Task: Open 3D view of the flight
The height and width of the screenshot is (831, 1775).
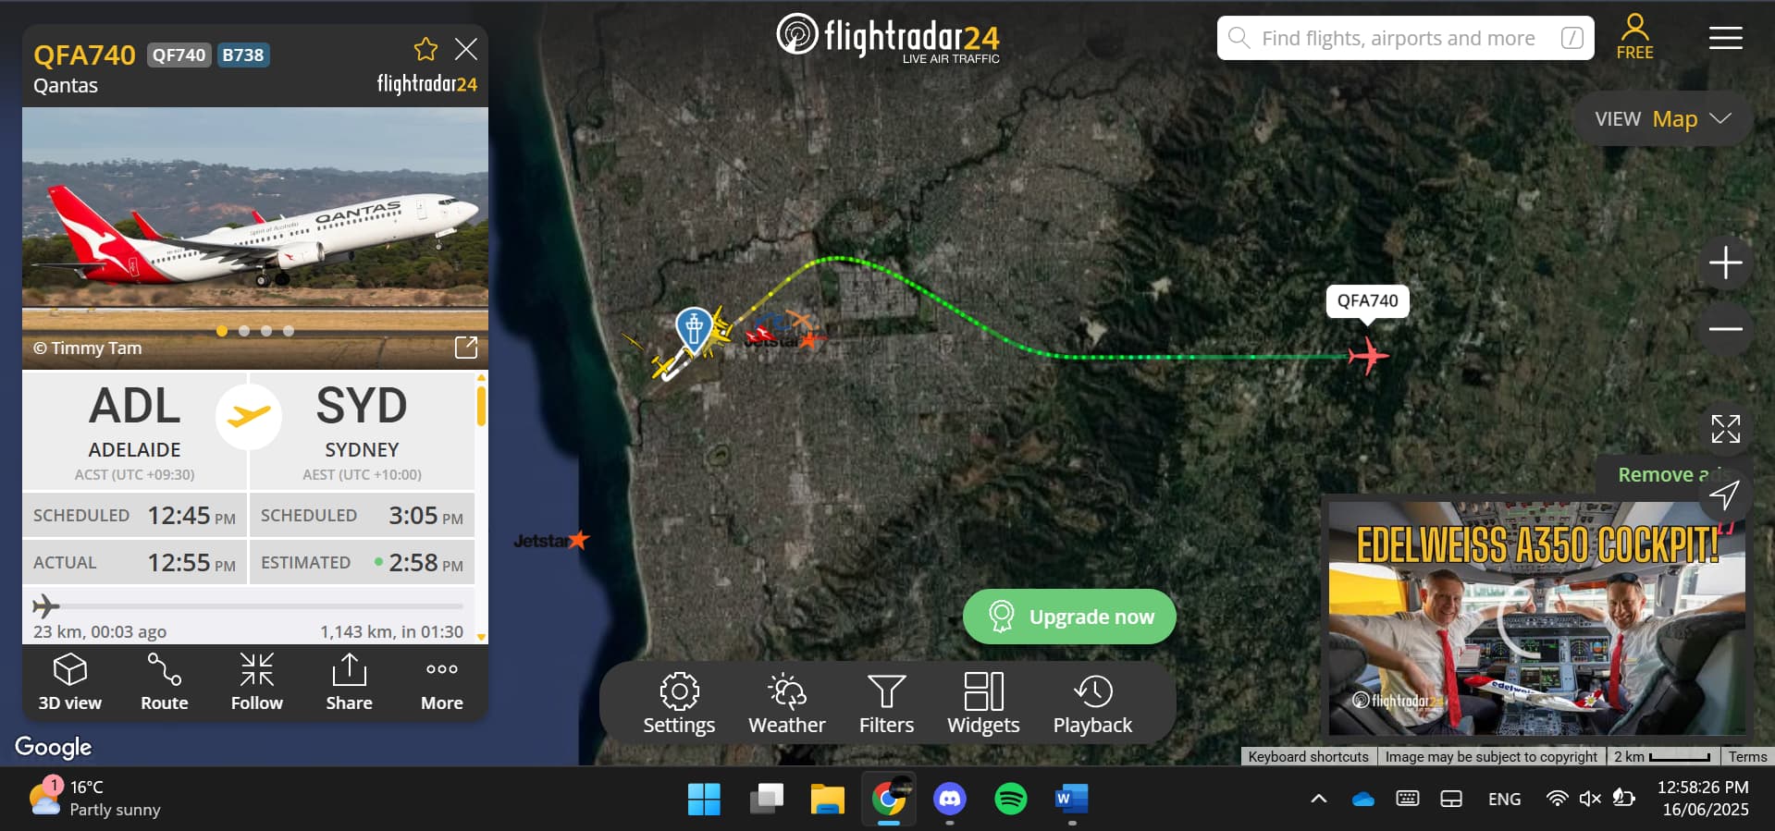Action: coord(70,682)
